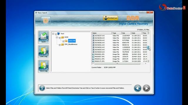188x105 pixels.
Task: Sort file list by Type column
Action: (117, 33)
